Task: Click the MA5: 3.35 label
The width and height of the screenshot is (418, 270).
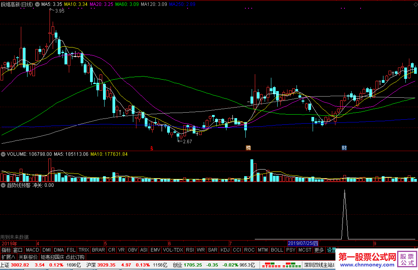Action: (52, 4)
